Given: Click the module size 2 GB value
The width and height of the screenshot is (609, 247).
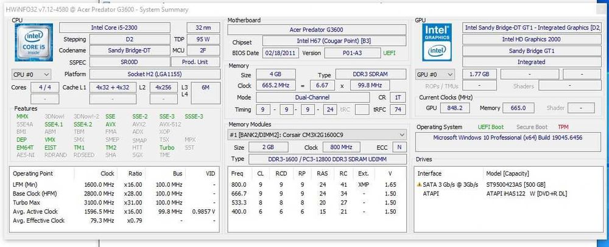Looking at the screenshot, I should 269,147.
